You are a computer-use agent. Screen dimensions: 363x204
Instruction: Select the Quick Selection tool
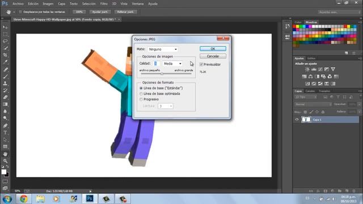pos(5,48)
